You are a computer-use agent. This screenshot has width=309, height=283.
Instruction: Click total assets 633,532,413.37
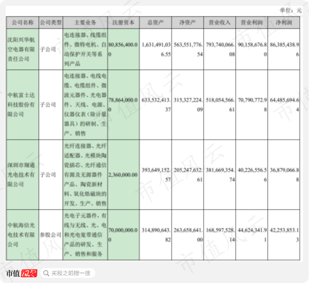tap(156, 105)
